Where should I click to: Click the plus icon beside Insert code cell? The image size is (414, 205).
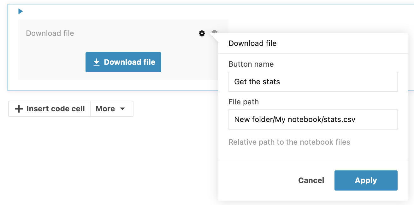(18, 109)
